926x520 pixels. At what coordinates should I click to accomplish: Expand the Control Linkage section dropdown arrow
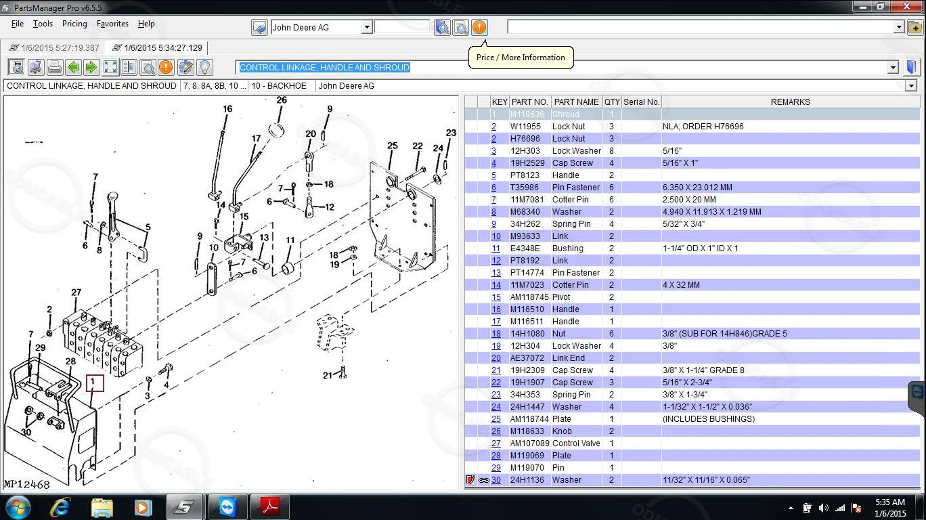pos(893,67)
